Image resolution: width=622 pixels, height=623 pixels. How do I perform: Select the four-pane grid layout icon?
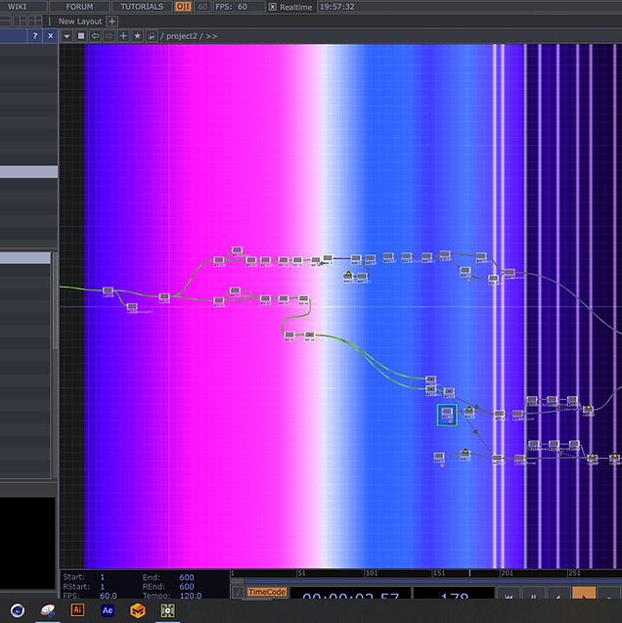point(36,22)
